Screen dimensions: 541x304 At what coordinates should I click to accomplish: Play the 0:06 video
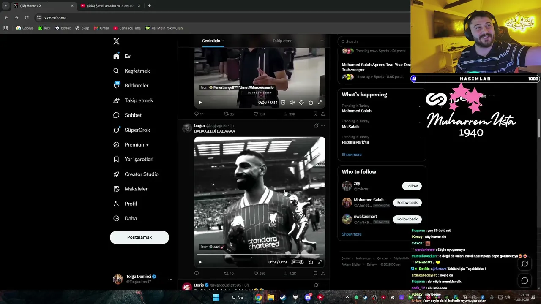click(200, 103)
